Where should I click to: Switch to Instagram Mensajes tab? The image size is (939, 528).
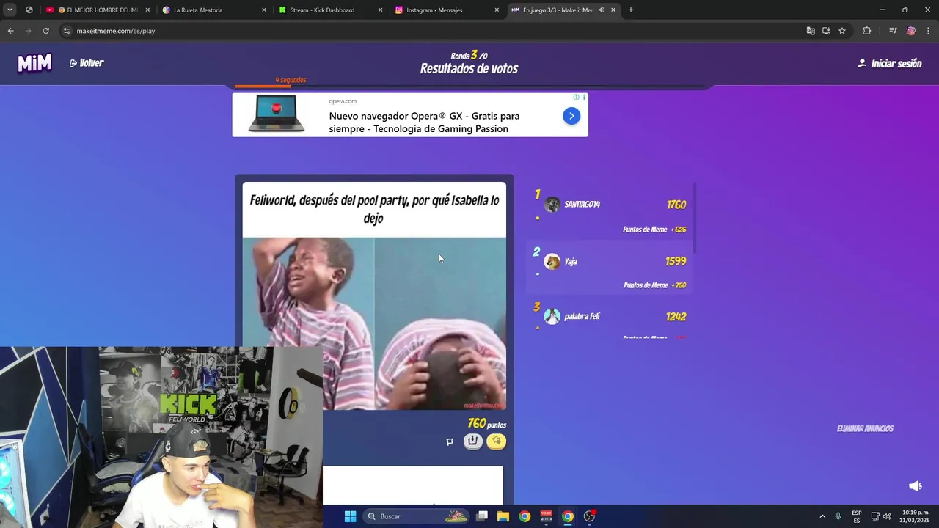click(x=446, y=10)
